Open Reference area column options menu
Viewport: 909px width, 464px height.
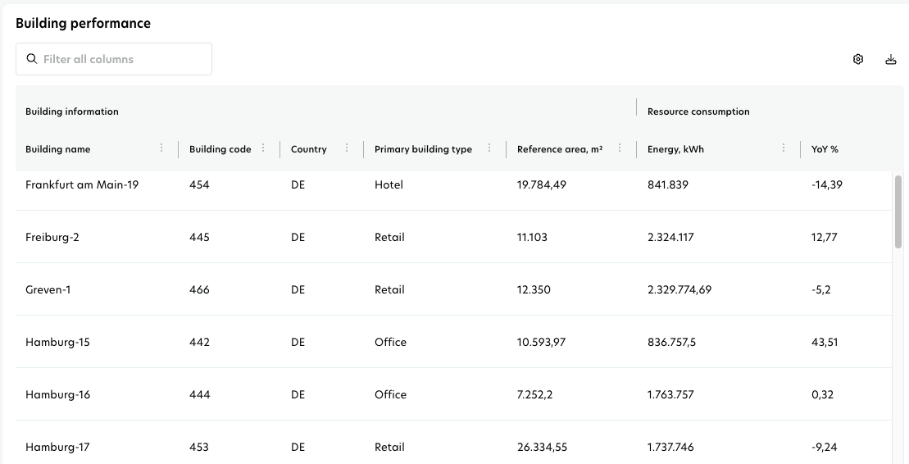(x=620, y=148)
